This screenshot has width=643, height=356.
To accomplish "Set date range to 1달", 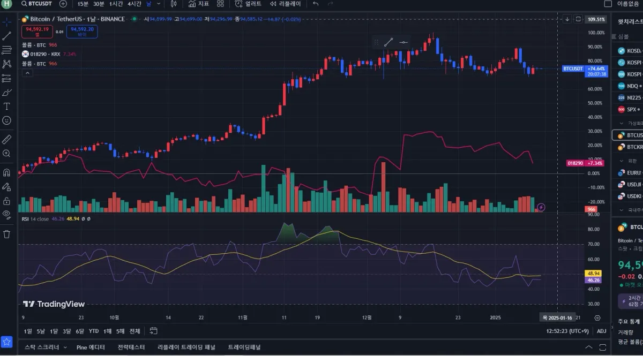I will coord(54,331).
